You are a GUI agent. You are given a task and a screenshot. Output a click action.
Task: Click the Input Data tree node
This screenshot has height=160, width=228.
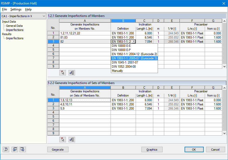tap(9, 22)
